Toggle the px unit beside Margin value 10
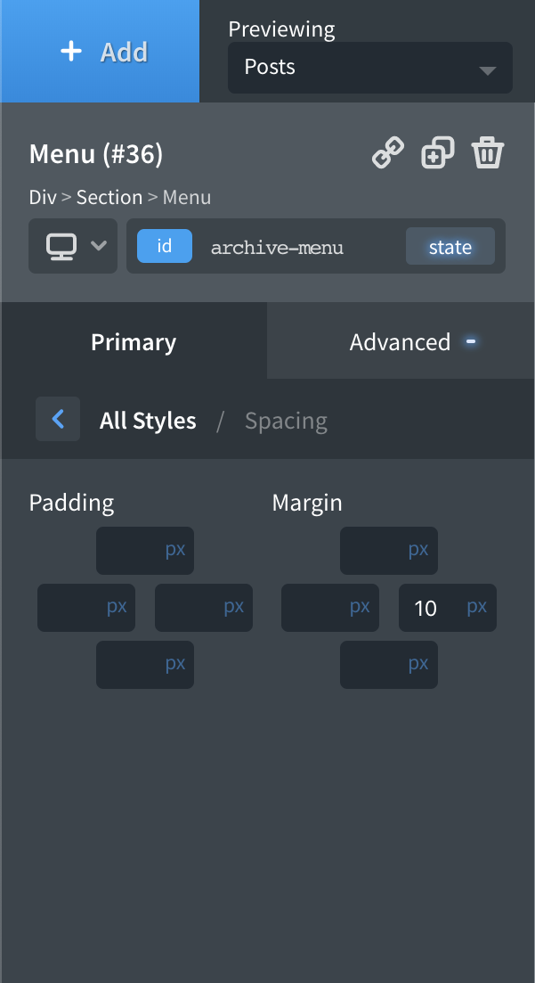This screenshot has width=535, height=983. [476, 607]
